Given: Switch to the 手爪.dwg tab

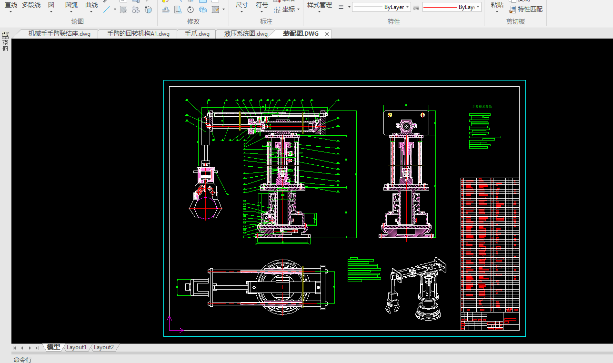Looking at the screenshot, I should pos(197,34).
